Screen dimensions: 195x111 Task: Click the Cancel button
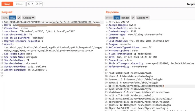pos(20,4)
